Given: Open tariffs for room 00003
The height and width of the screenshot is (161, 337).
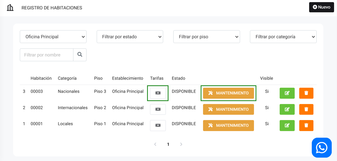Looking at the screenshot, I should (158, 93).
